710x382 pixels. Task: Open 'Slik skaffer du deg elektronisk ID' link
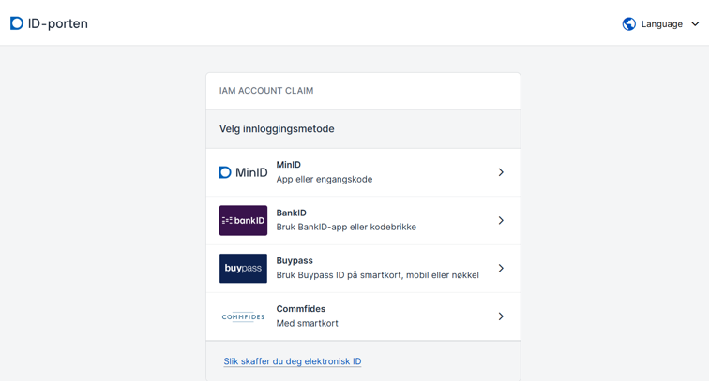[292, 361]
